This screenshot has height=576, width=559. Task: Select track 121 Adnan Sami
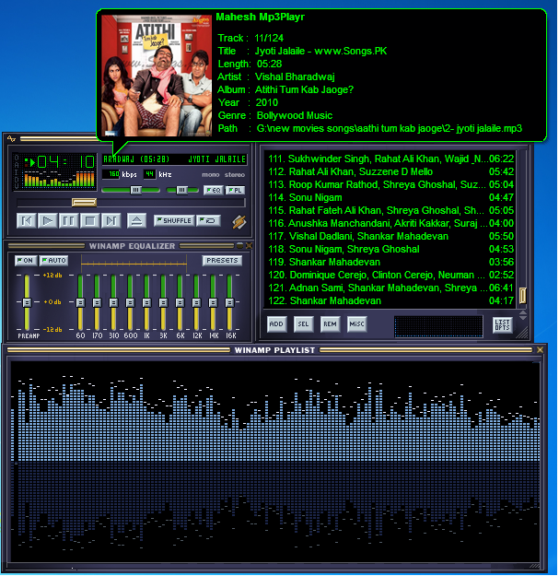tap(390, 288)
